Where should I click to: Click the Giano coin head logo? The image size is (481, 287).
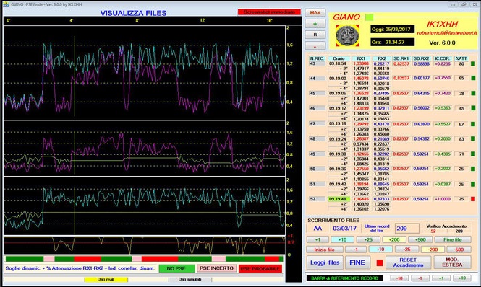(347, 36)
